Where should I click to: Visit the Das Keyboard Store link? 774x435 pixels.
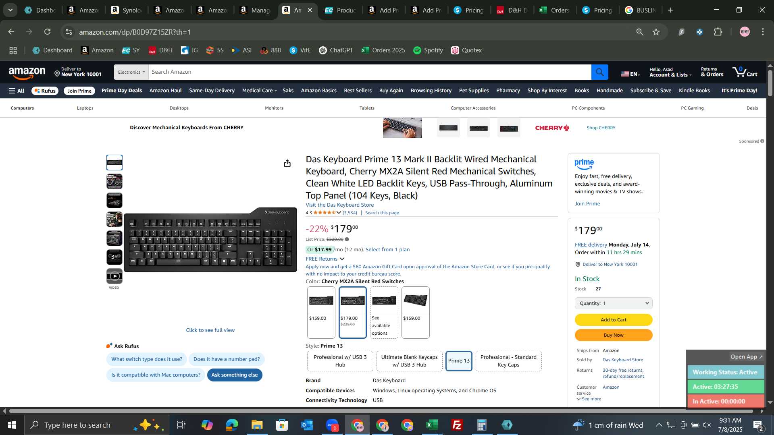339,205
